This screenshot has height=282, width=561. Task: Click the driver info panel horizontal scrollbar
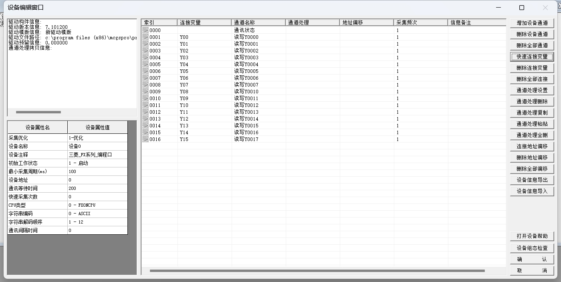click(38, 112)
